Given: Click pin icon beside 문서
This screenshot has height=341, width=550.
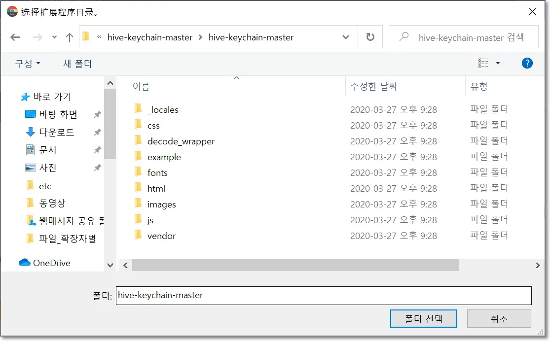Looking at the screenshot, I should click(97, 150).
